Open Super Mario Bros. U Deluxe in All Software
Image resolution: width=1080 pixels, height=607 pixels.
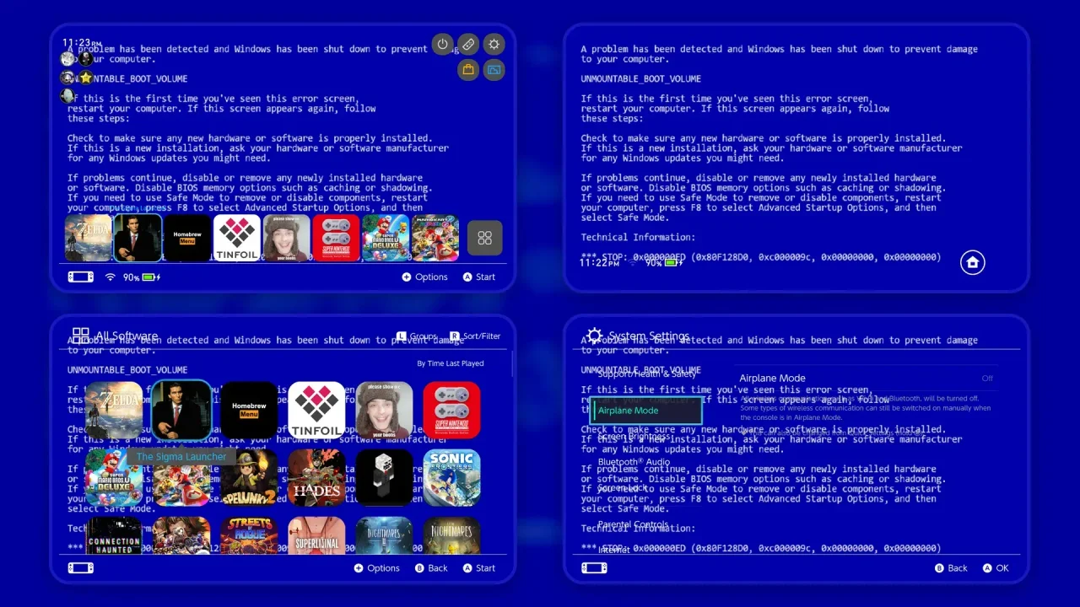114,478
